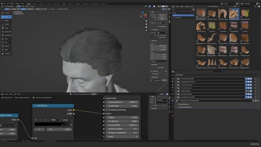Viewport: 261px width, 147px height.
Task: Toggle render visibility for Hair Curves Noise
Action: 251,94
